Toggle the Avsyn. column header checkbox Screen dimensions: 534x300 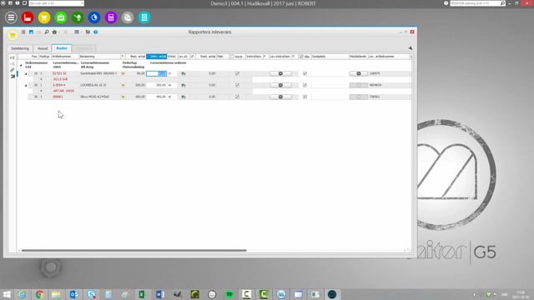point(232,57)
